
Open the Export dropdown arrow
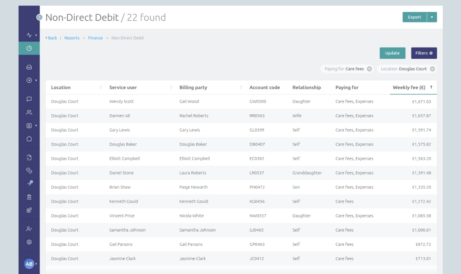coord(431,16)
